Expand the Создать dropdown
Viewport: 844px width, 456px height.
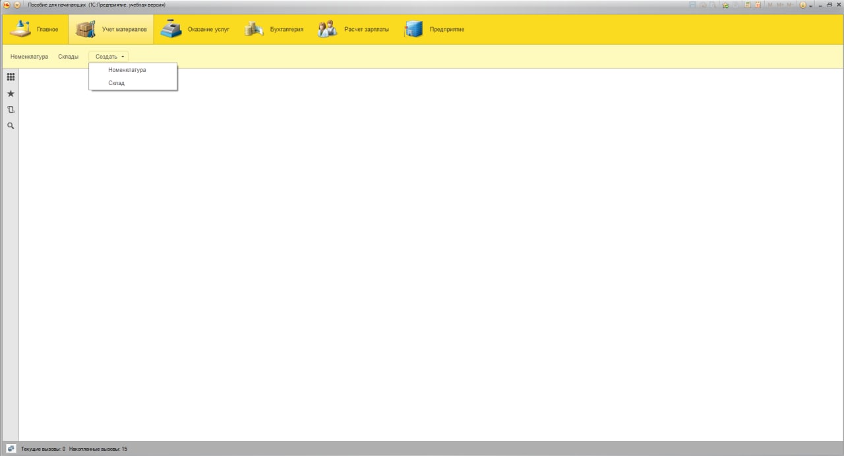pos(109,57)
